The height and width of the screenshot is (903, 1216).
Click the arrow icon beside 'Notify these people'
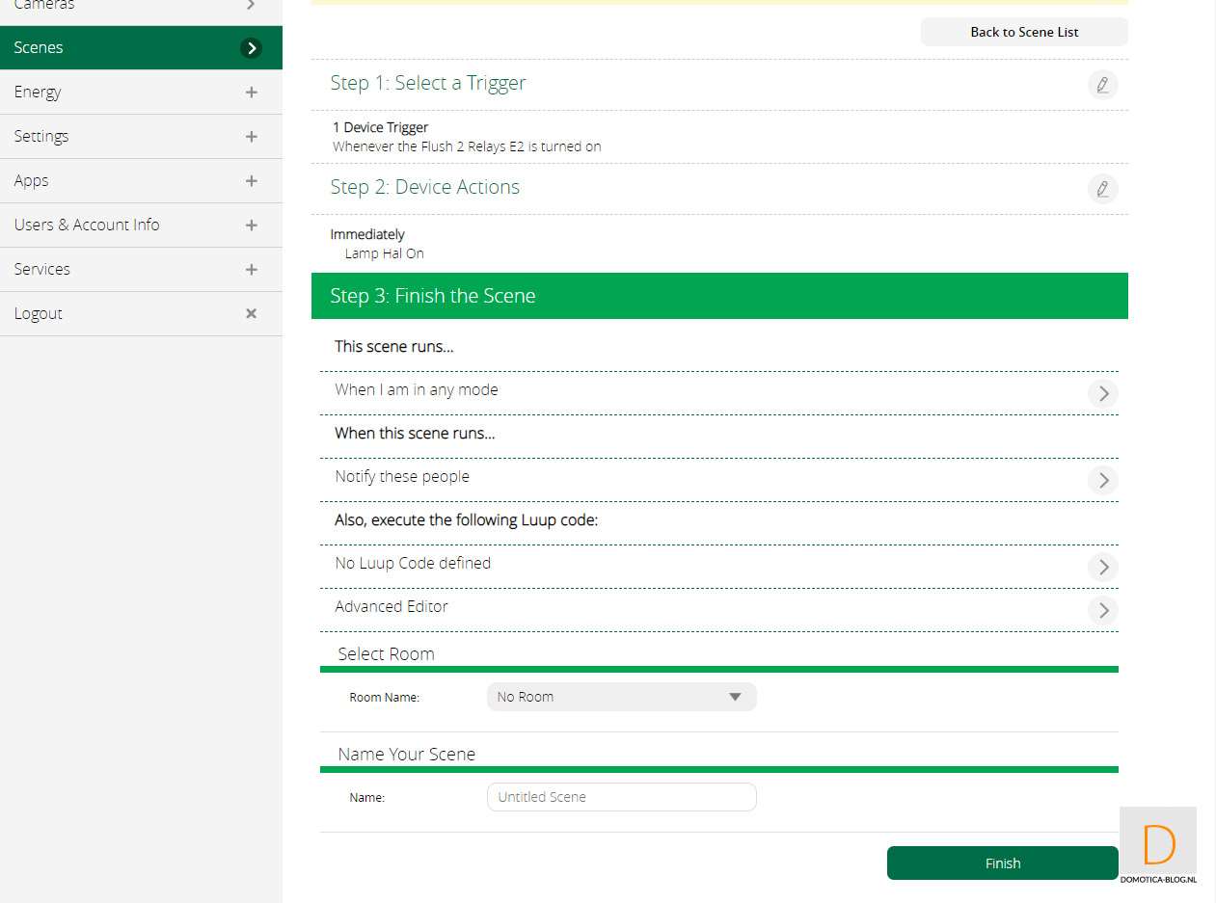coord(1103,480)
